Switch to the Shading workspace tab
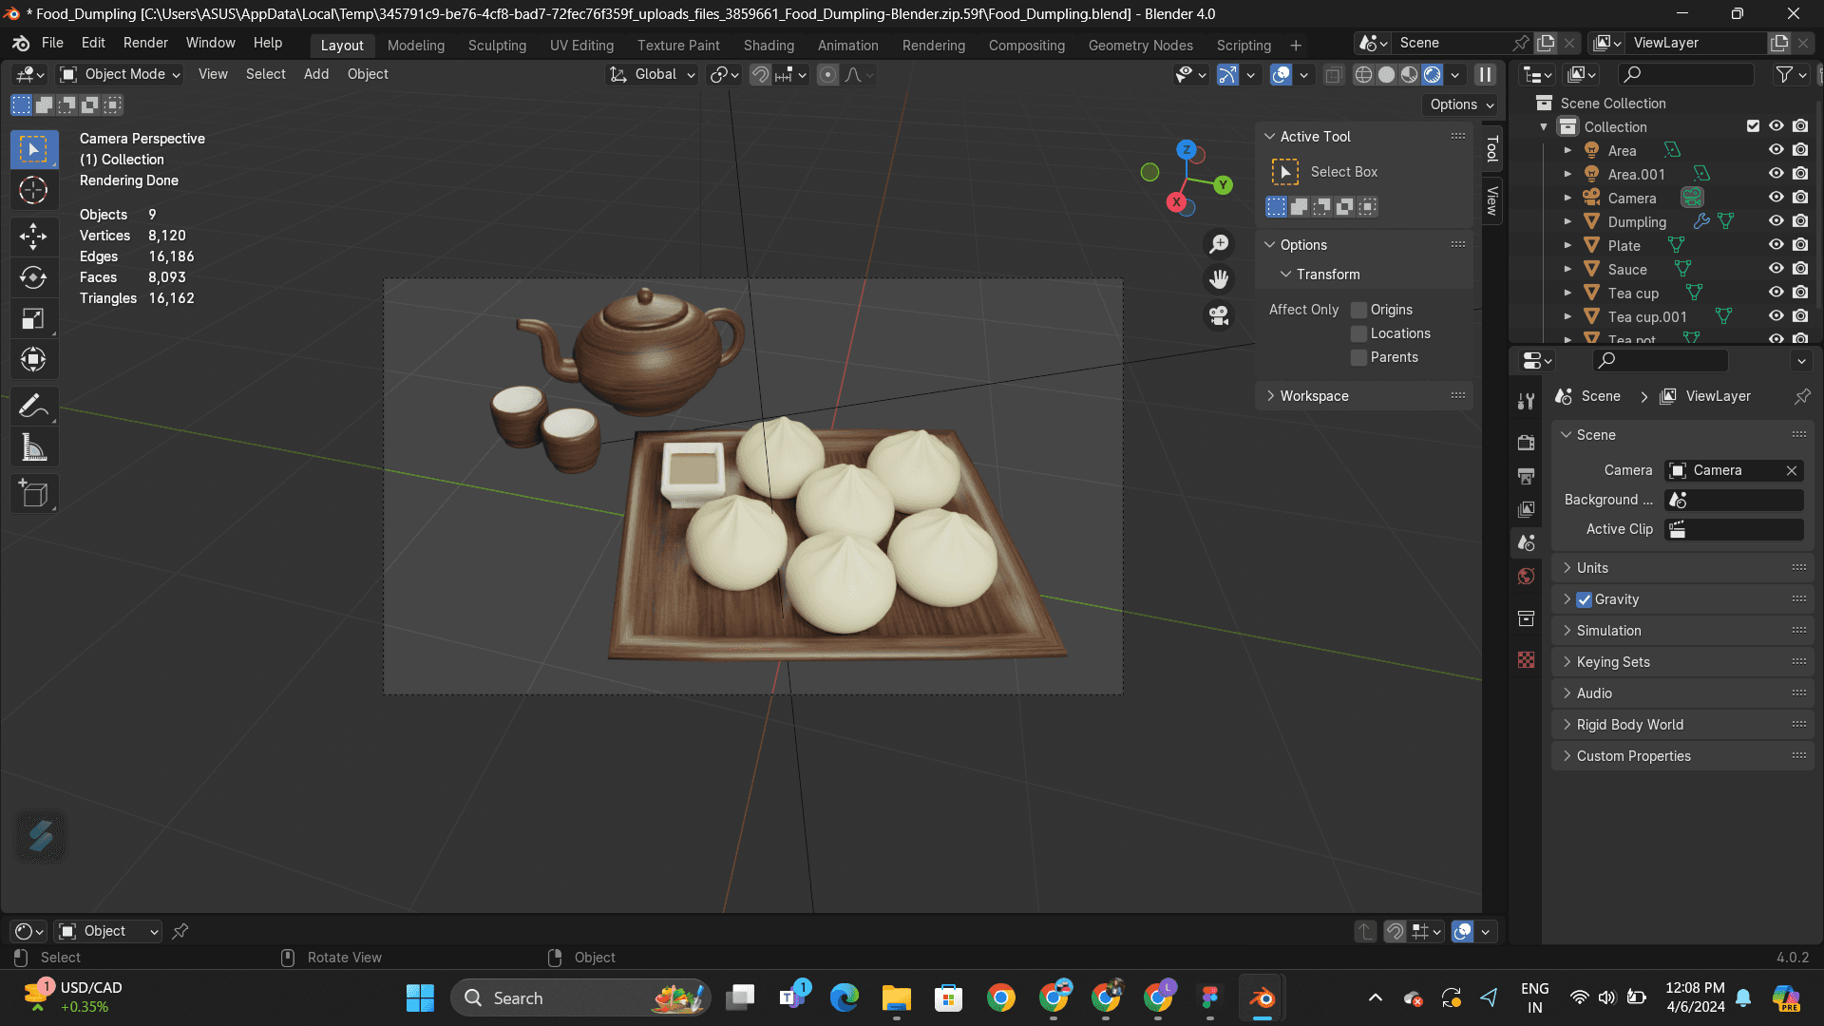The width and height of the screenshot is (1824, 1026). click(769, 45)
